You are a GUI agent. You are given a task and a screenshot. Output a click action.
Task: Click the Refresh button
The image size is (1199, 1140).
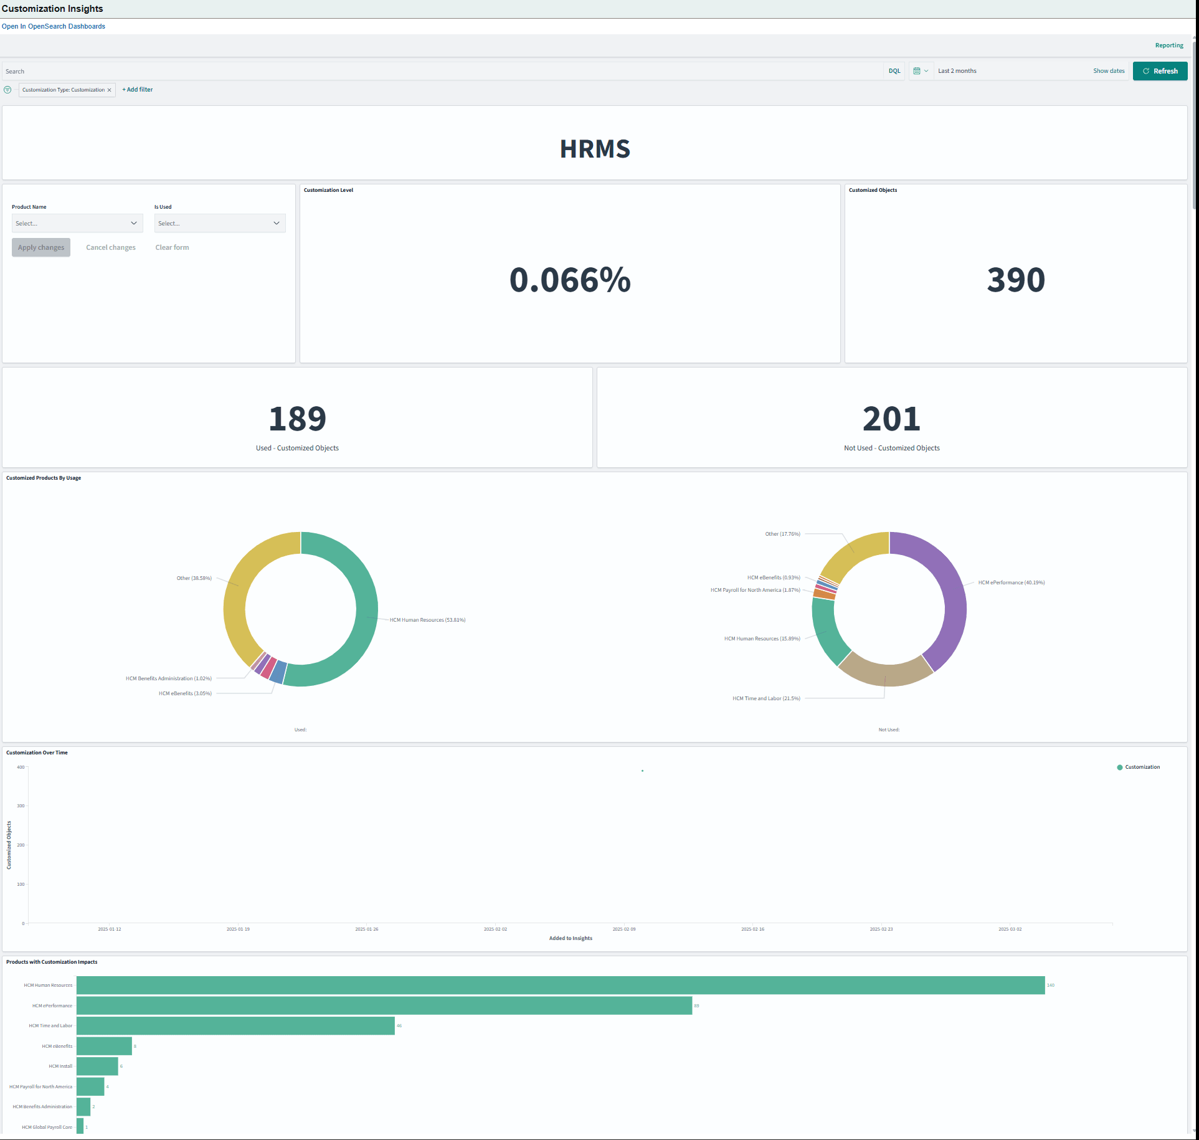click(x=1160, y=70)
